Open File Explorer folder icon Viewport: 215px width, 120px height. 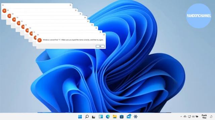point(115,117)
